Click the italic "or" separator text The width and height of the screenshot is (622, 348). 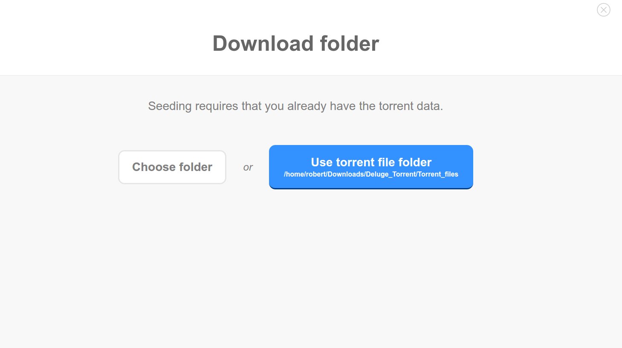click(248, 168)
